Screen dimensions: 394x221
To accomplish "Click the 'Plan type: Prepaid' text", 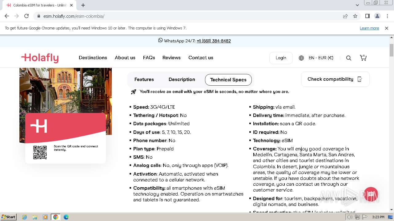I will point(153,149).
